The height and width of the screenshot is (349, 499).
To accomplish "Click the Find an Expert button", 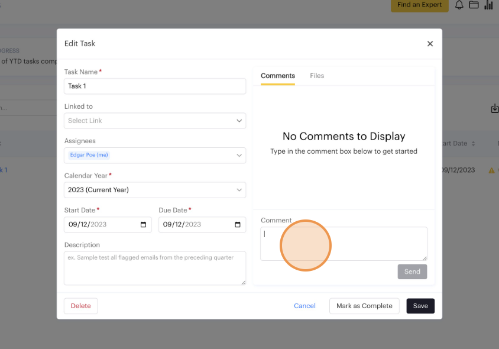I will point(419,5).
